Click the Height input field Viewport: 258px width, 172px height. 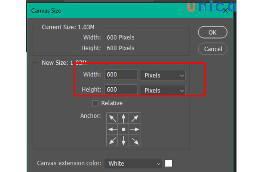[120, 90]
